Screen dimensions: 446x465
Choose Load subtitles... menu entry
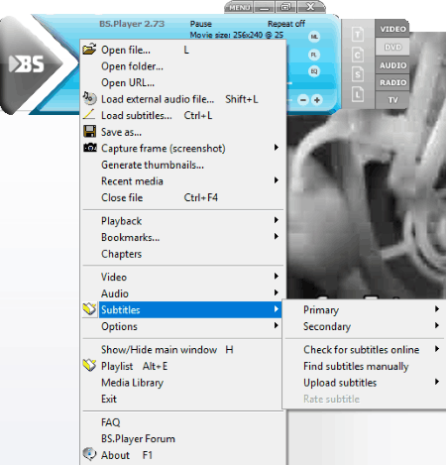tap(183, 115)
